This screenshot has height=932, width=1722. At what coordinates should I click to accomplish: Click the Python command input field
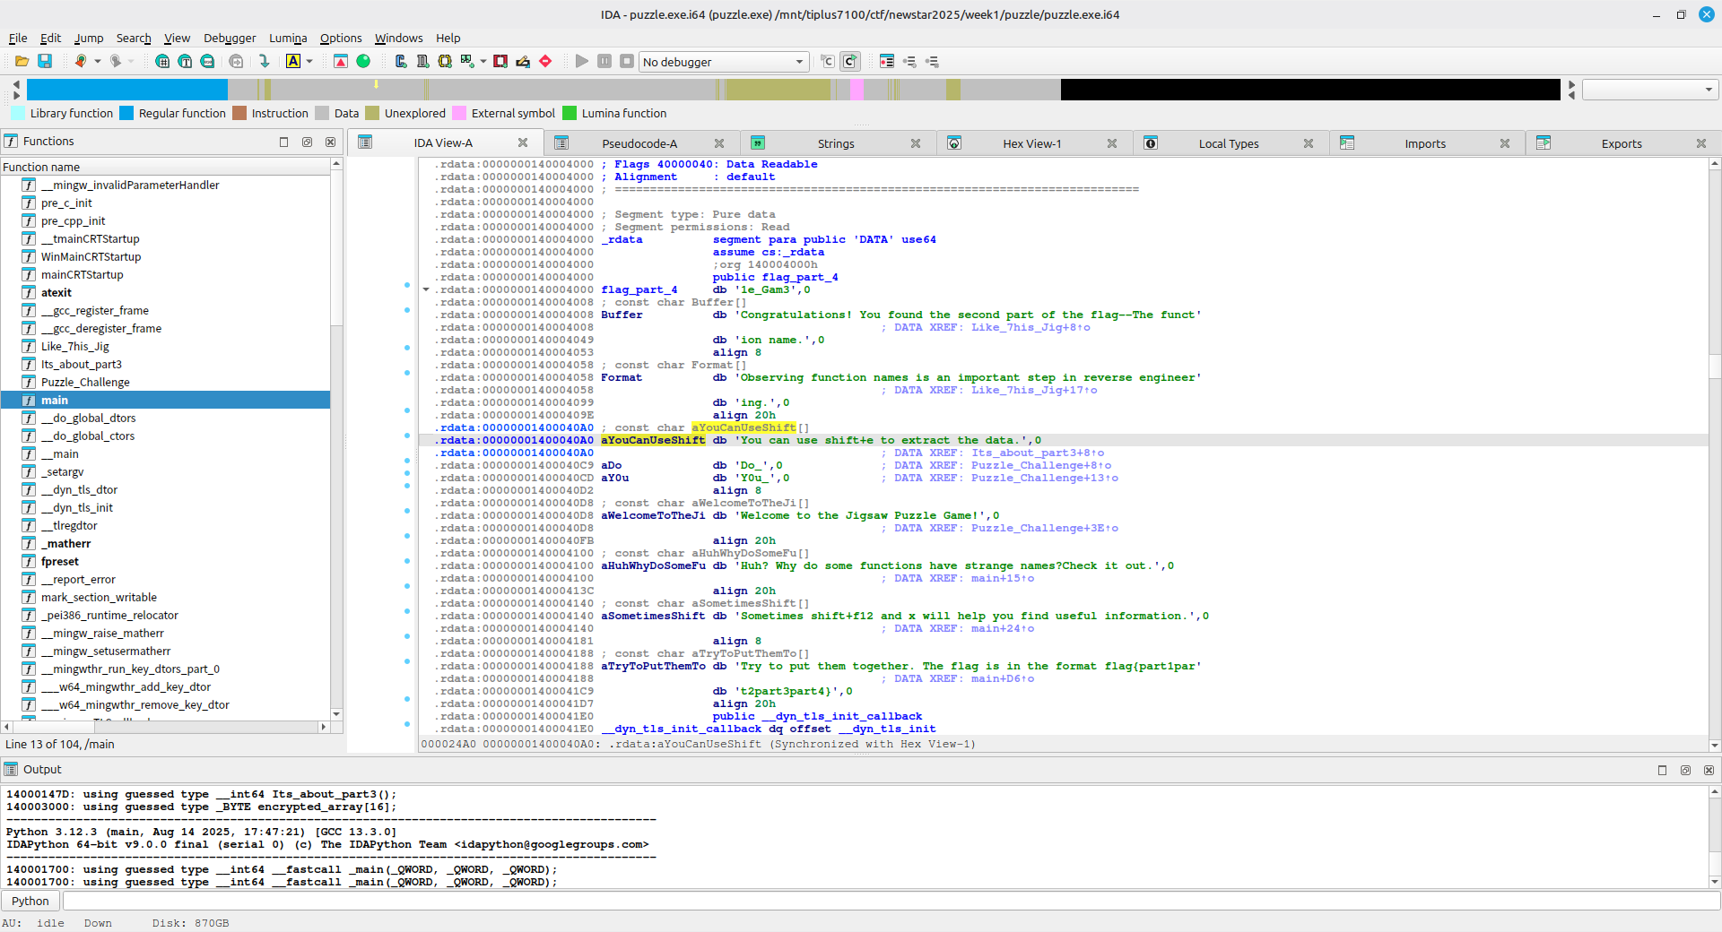[888, 901]
